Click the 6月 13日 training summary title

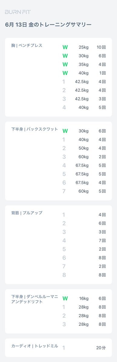[48, 25]
